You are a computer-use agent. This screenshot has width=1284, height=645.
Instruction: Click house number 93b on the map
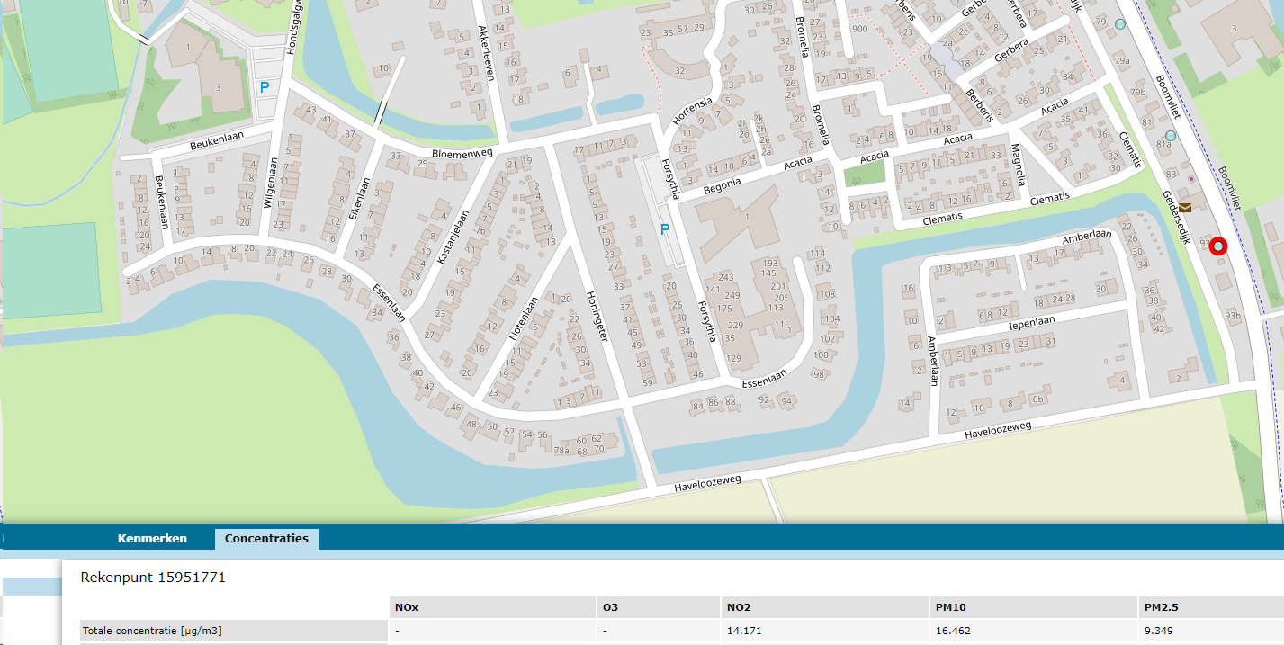coord(1233,316)
